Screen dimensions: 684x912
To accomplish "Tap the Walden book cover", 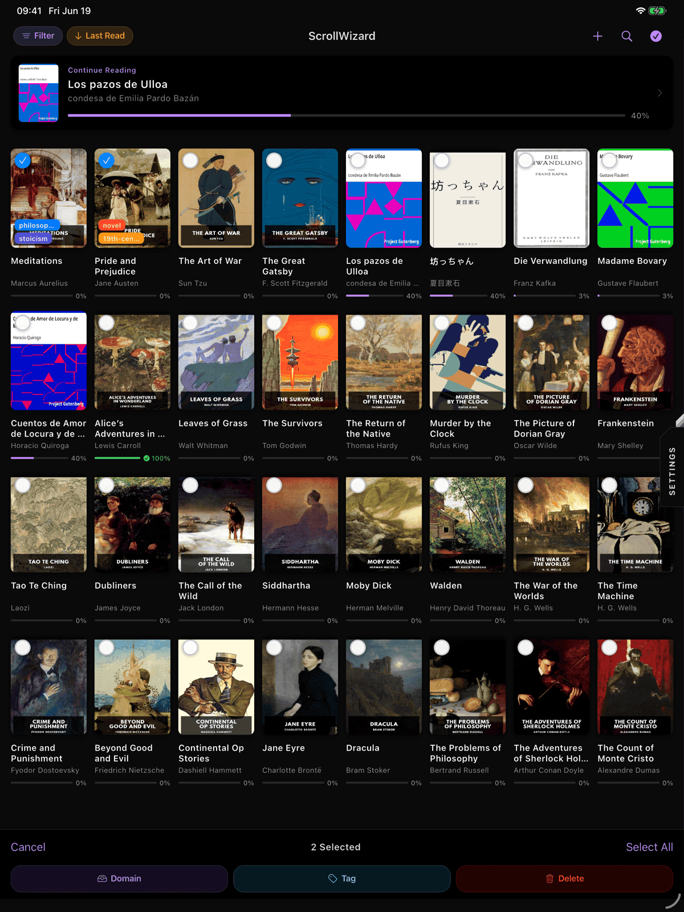I will [467, 525].
